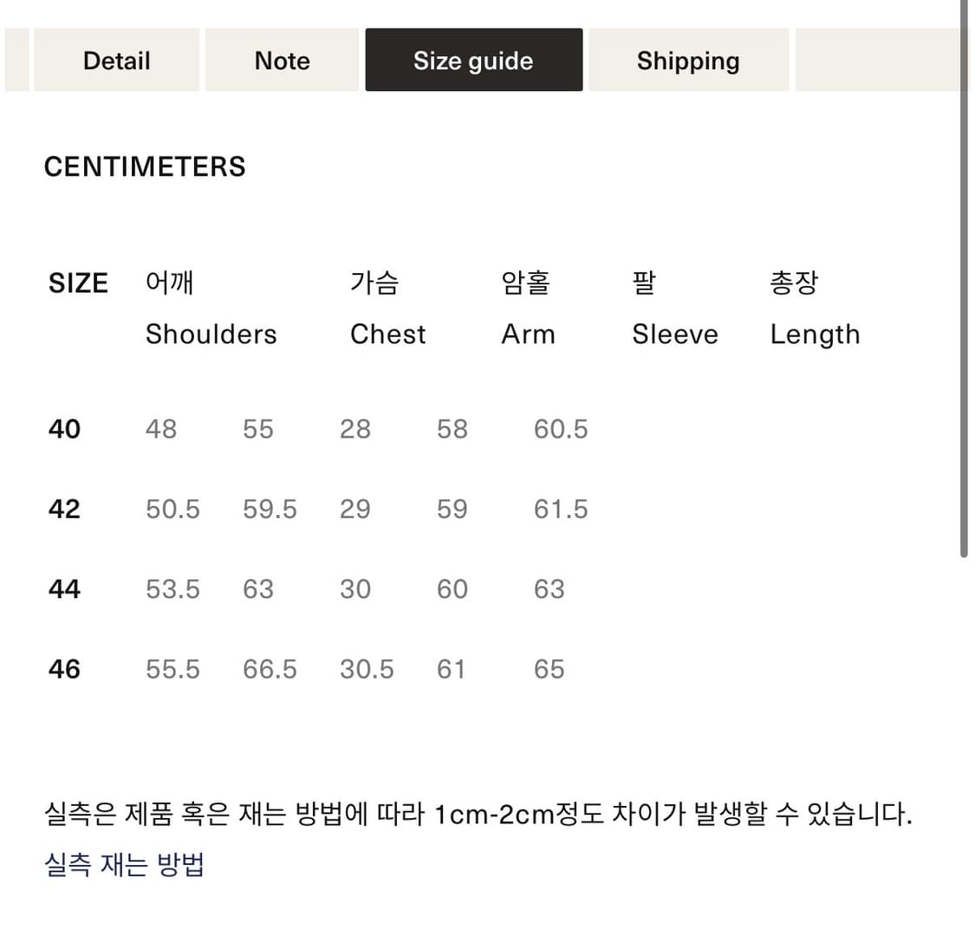
Task: Click the sleeve value 65 for size 46
Action: [x=549, y=668]
